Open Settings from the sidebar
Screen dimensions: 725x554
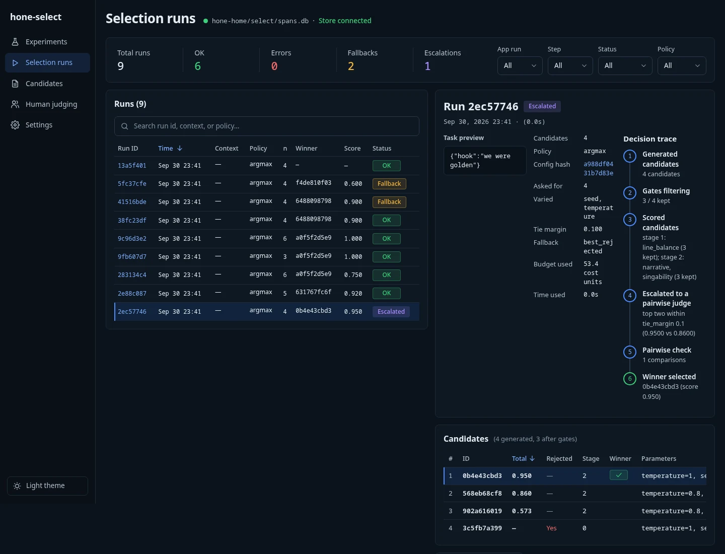point(47,125)
